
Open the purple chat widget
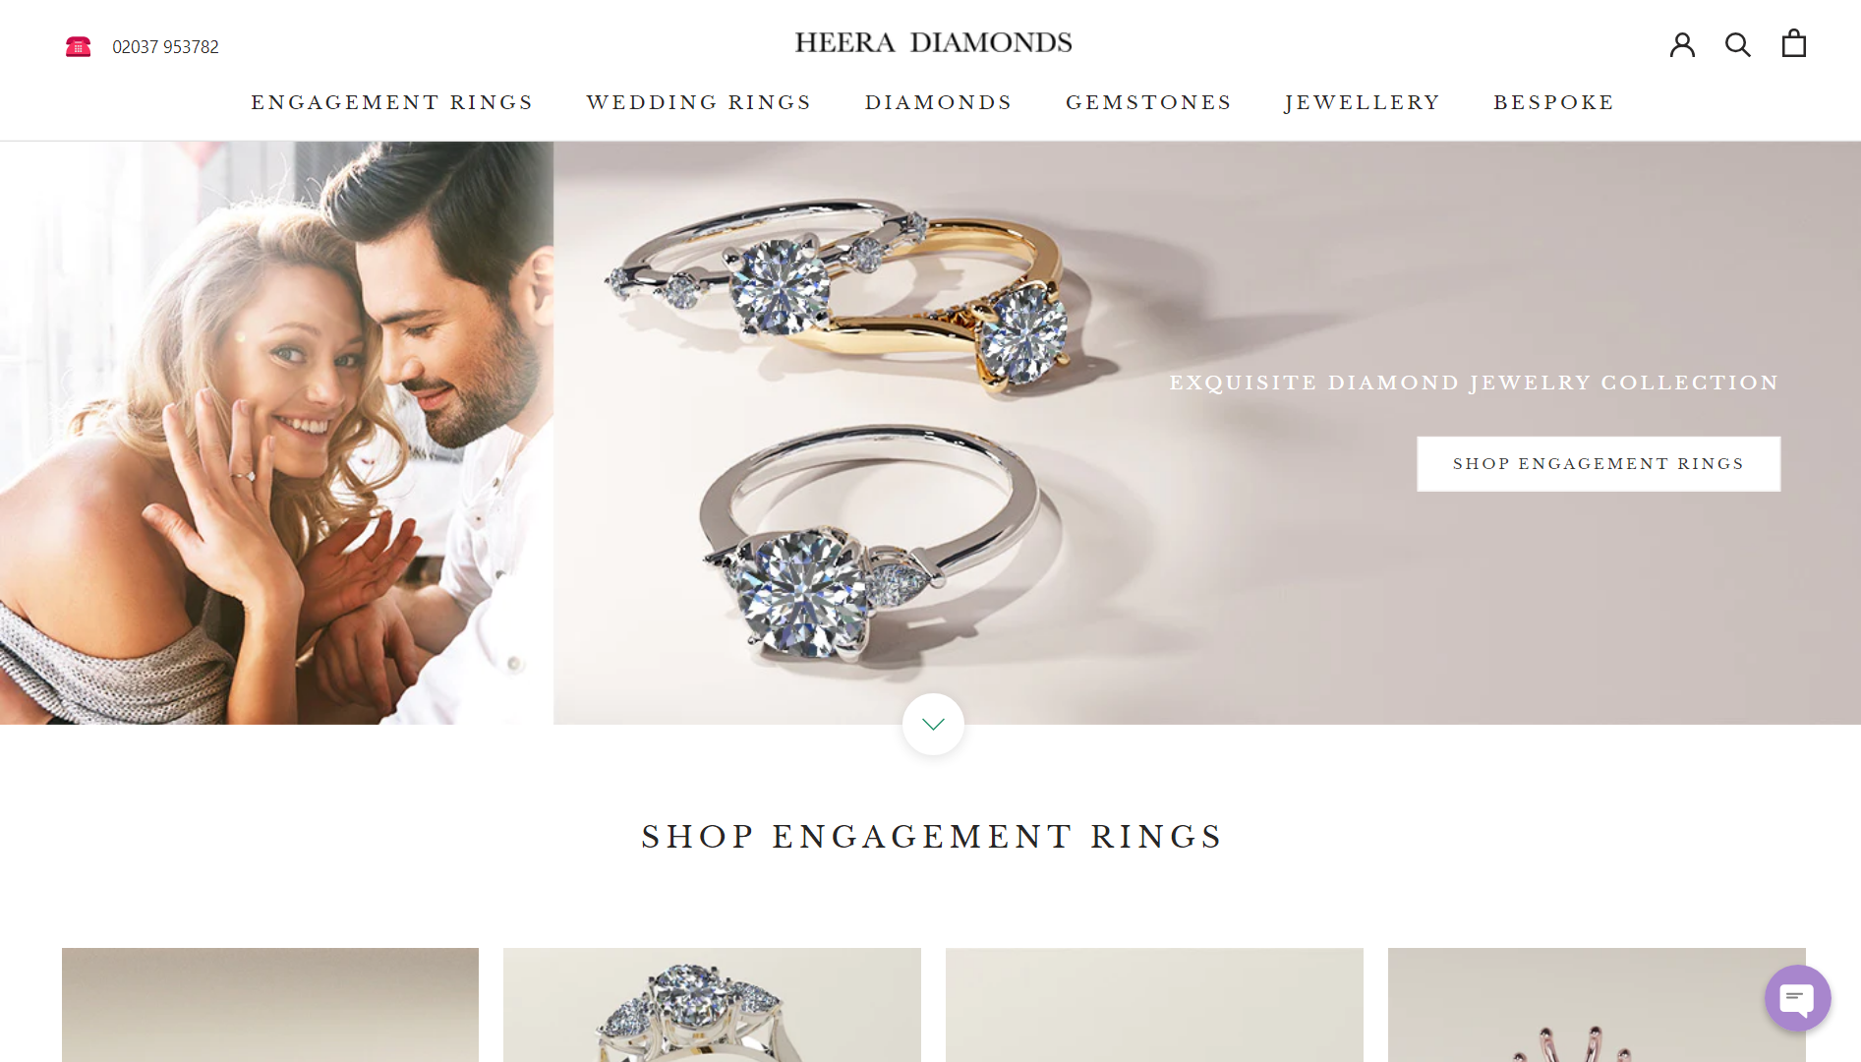(x=1797, y=998)
